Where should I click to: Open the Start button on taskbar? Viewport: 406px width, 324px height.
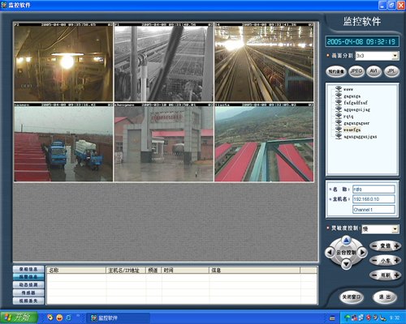(x=19, y=318)
